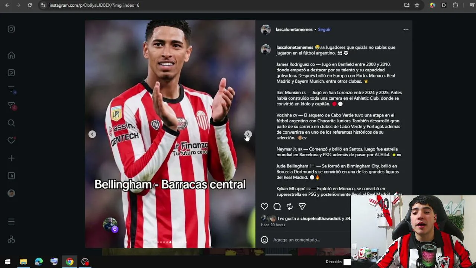The image size is (476, 268).
Task: Click the 'Dirección' taskbar address box
Action: click(x=347, y=262)
